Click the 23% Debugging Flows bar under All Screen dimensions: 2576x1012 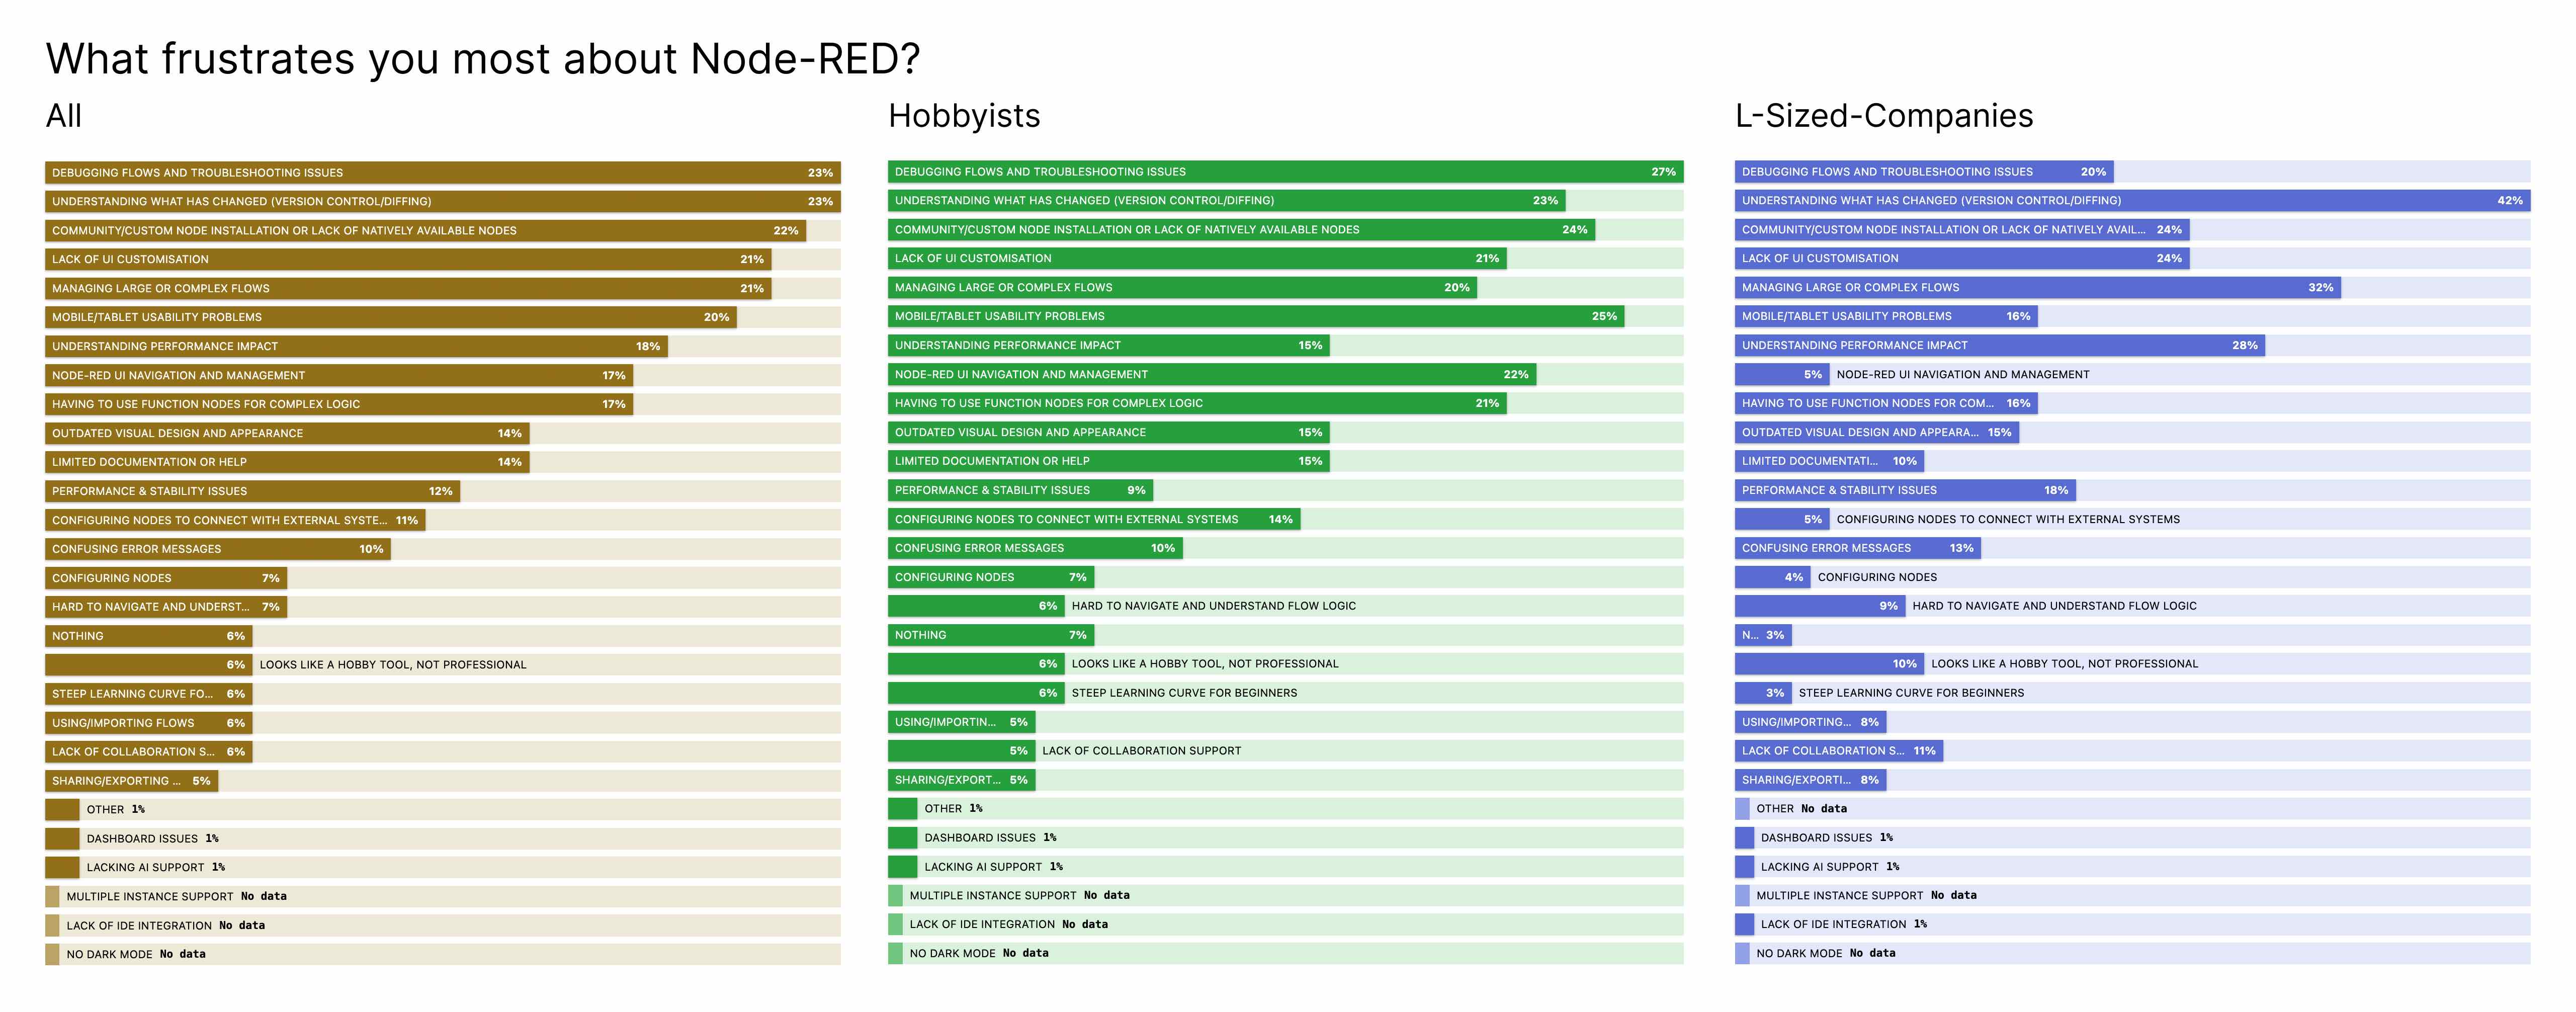(x=442, y=173)
